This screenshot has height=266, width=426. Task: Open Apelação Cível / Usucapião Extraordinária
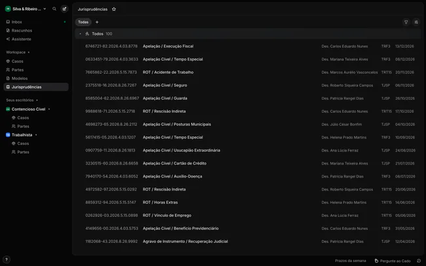[181, 150]
